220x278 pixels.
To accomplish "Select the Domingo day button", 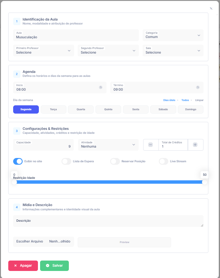I will tap(191, 109).
